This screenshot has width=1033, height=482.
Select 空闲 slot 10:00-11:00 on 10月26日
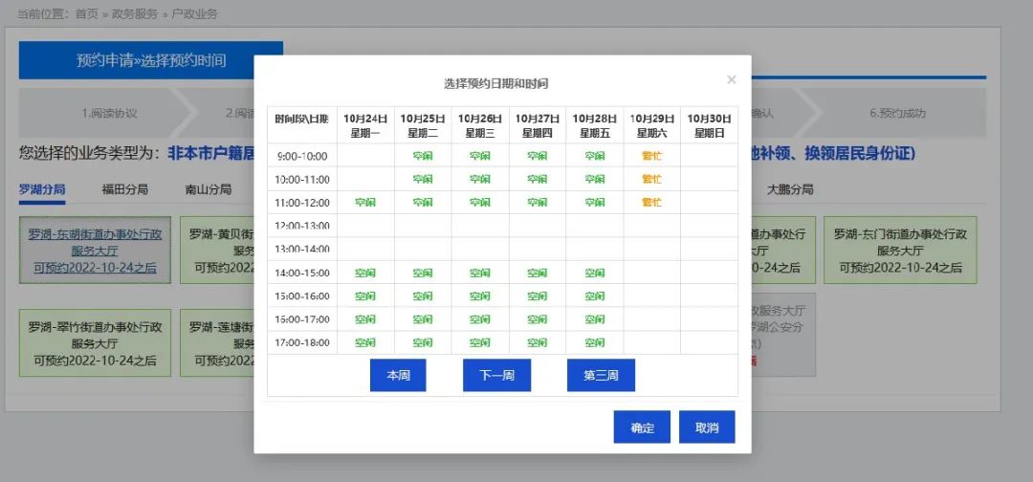coord(479,179)
